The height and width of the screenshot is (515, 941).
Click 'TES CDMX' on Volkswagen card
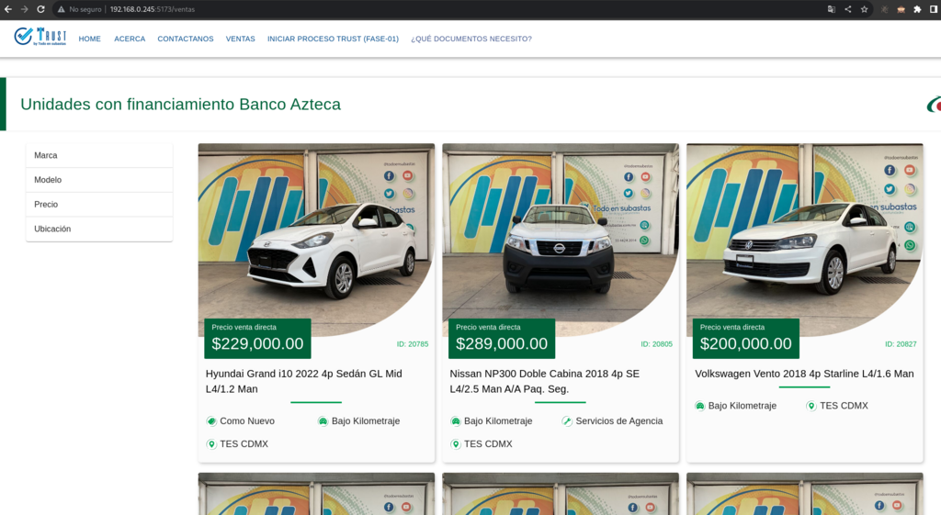tap(844, 406)
